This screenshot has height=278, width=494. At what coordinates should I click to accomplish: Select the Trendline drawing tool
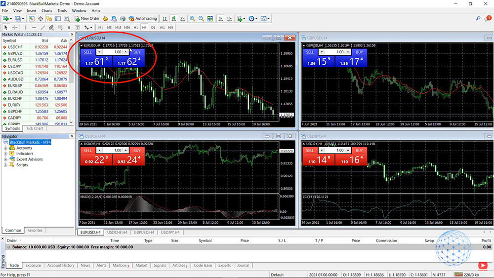point(42,27)
